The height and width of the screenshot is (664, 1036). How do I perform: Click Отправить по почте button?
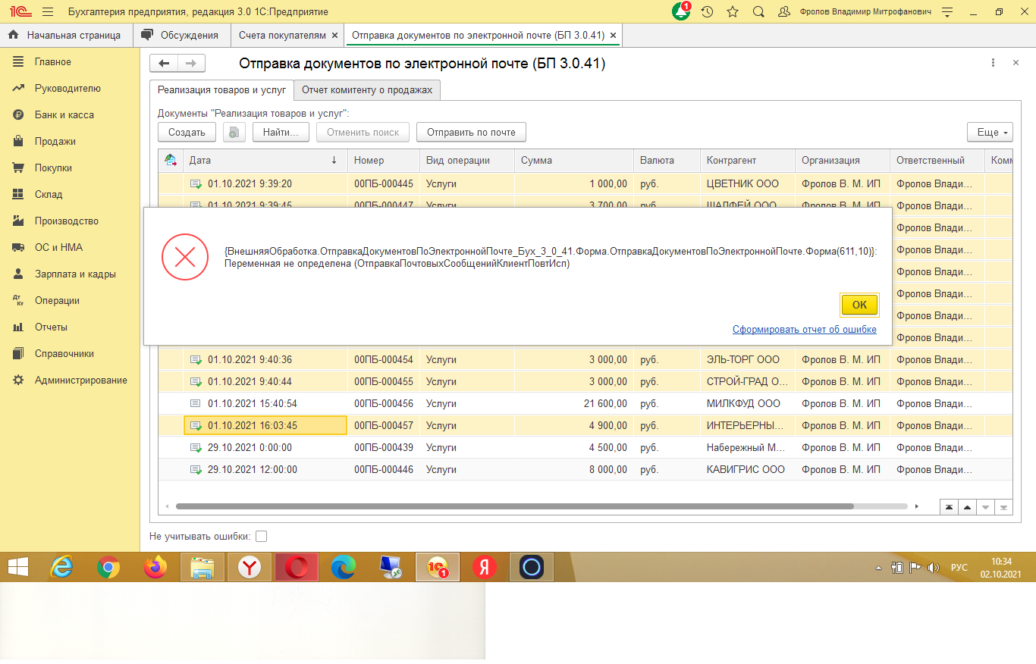click(x=471, y=132)
